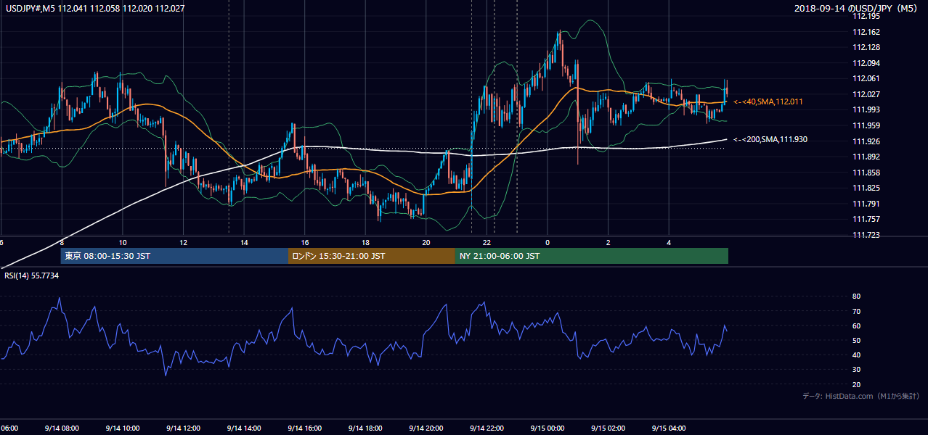Viewport: 928px width, 435px height.
Task: Click the bottom date label 9/14 10:00
Action: click(x=123, y=428)
